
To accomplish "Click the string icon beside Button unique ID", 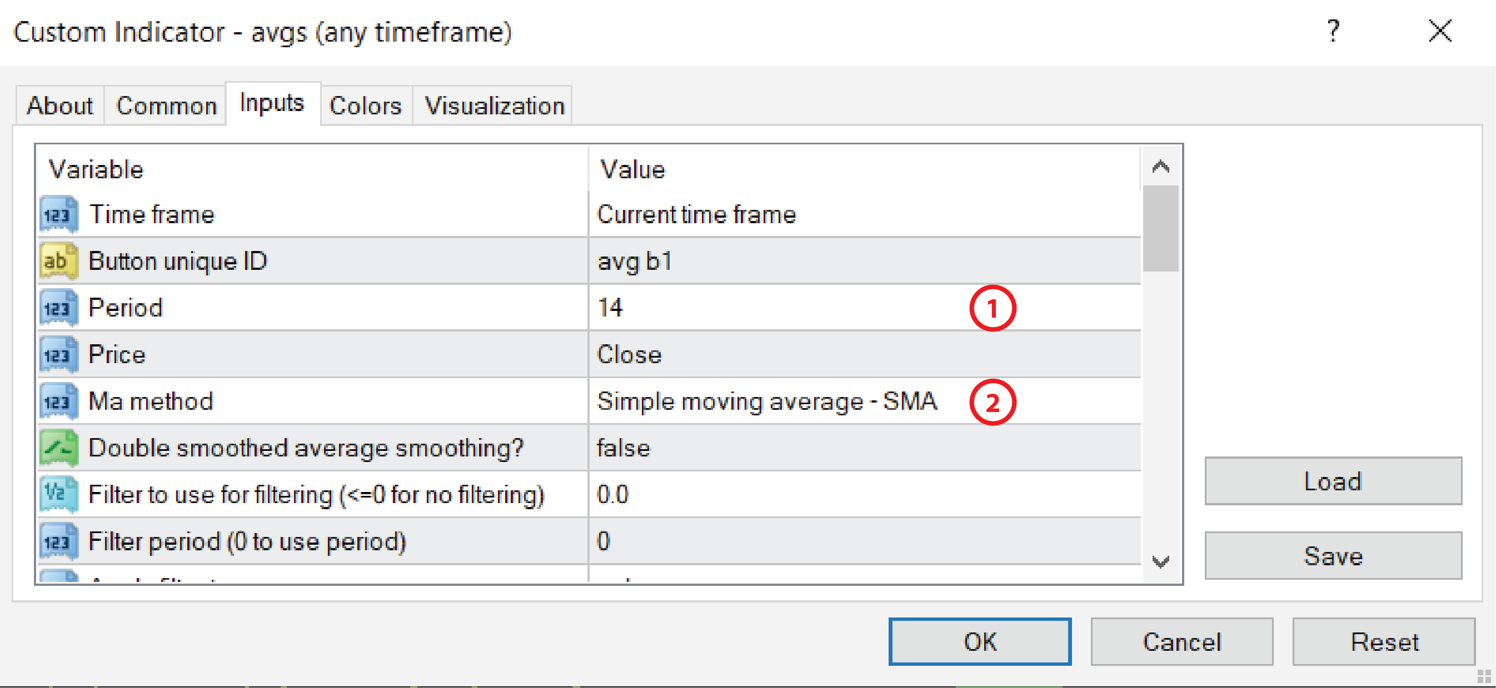I will tap(59, 261).
